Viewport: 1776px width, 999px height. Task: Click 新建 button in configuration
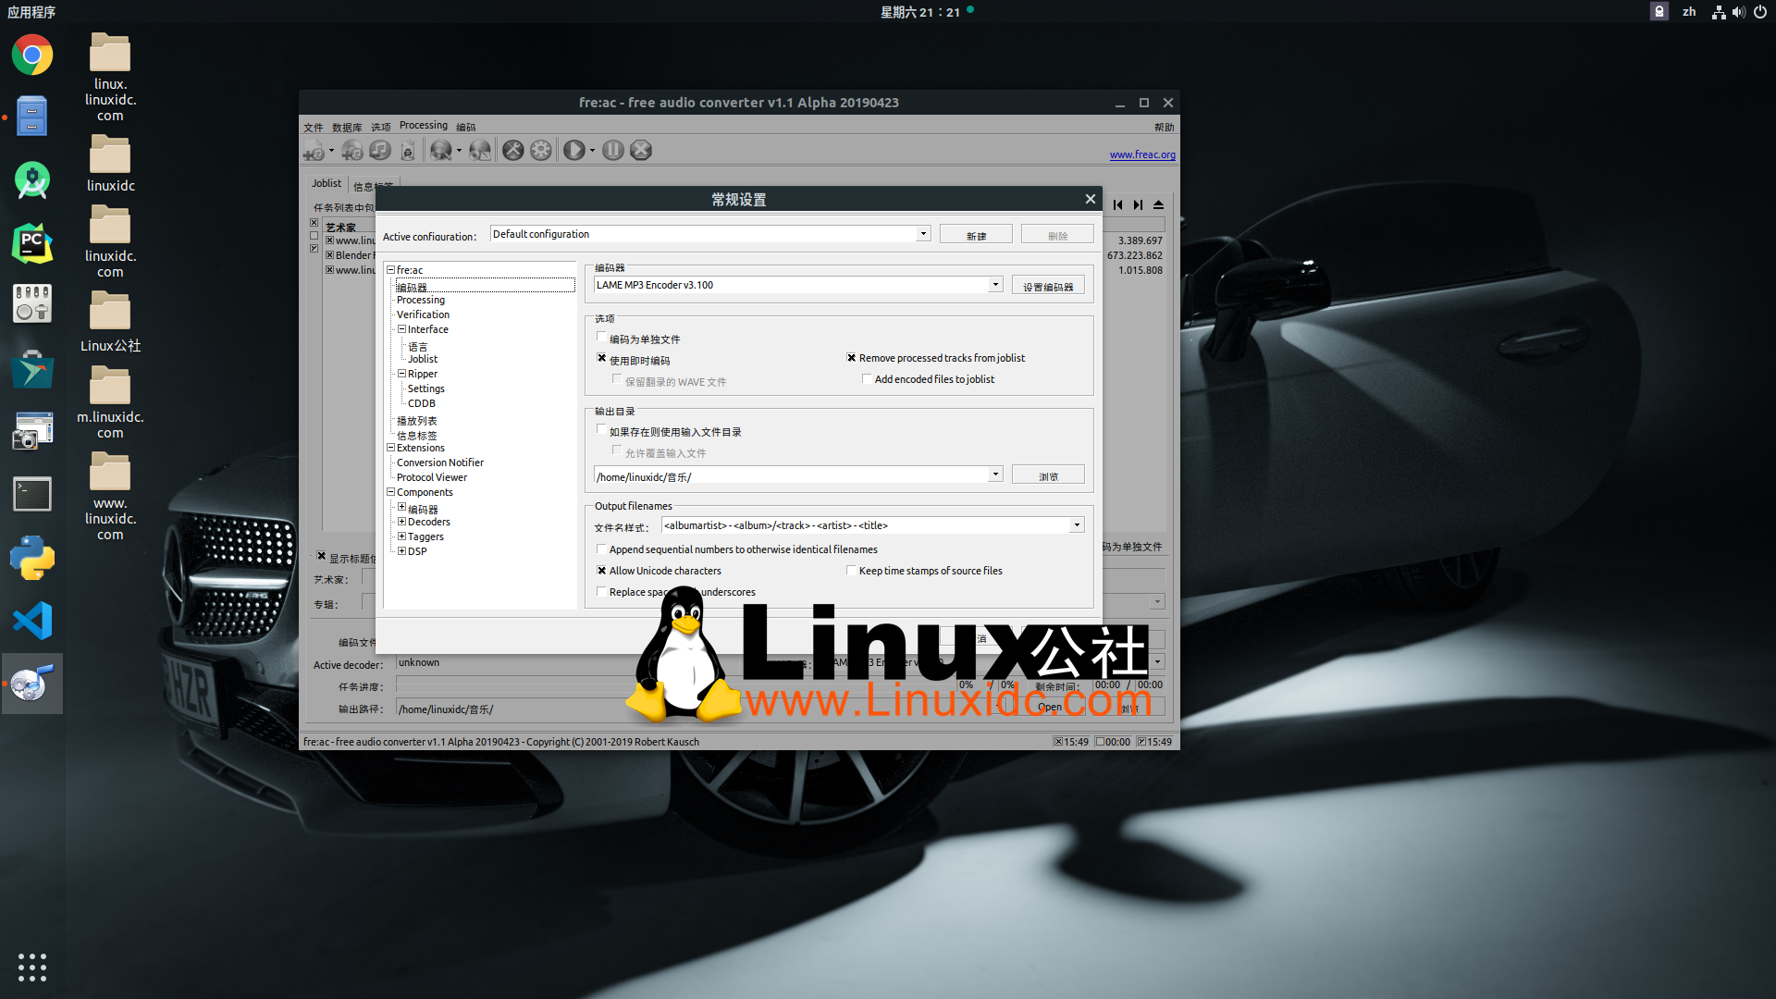coord(976,234)
